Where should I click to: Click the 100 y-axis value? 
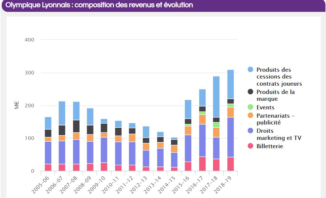point(29,138)
